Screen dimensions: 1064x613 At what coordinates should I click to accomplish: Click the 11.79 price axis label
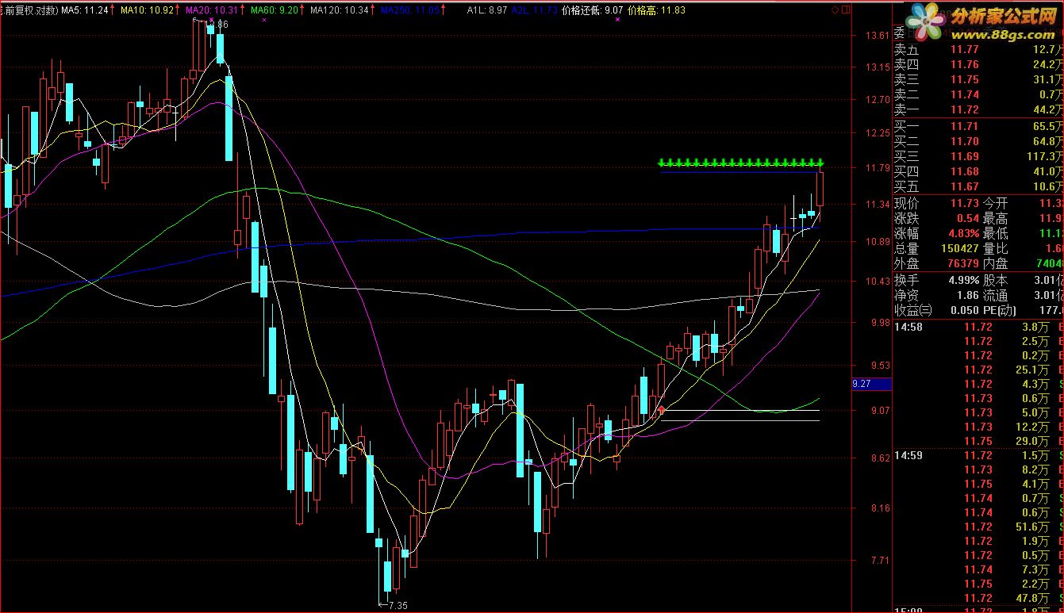(x=878, y=168)
